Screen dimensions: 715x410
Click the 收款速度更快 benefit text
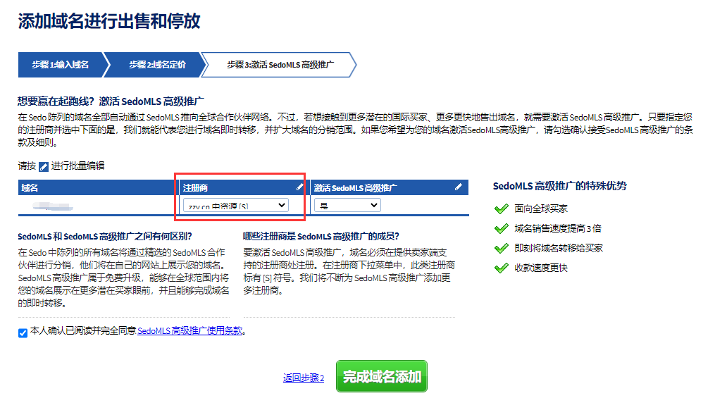[x=541, y=268]
